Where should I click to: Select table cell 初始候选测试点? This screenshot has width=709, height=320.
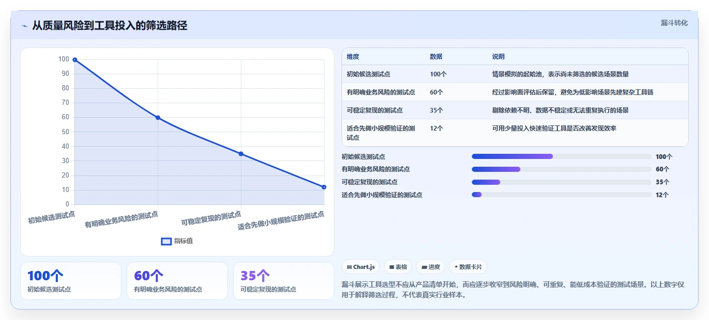(368, 74)
